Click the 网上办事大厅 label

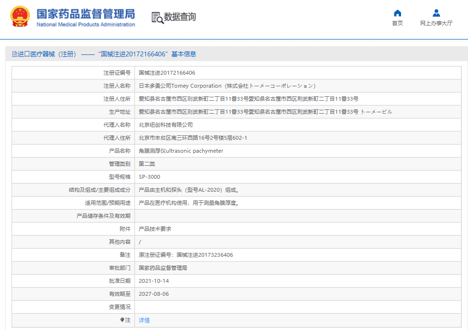point(436,23)
